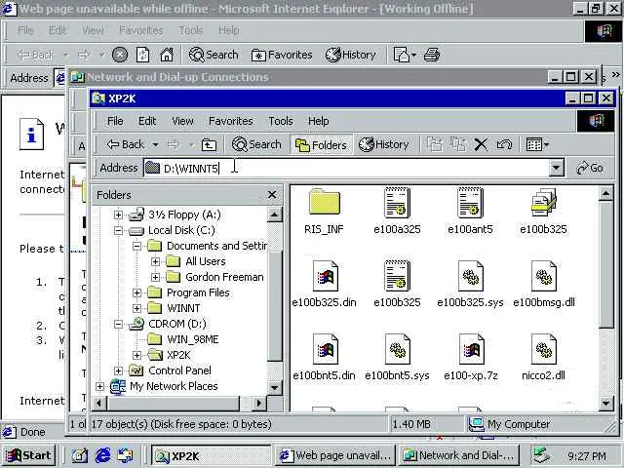Expand XP2K folder in tree
Viewport: 624px width, 468px height.
point(136,355)
